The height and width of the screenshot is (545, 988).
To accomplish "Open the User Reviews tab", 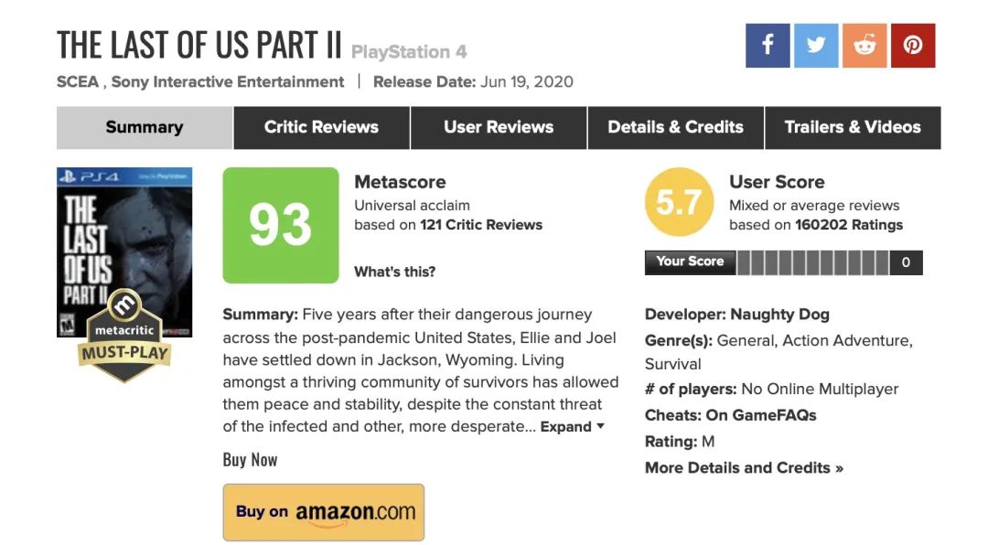I will pyautogui.click(x=499, y=127).
